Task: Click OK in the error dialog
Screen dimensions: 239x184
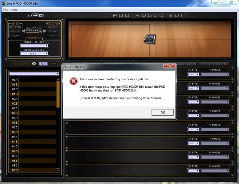Action: click(x=163, y=113)
